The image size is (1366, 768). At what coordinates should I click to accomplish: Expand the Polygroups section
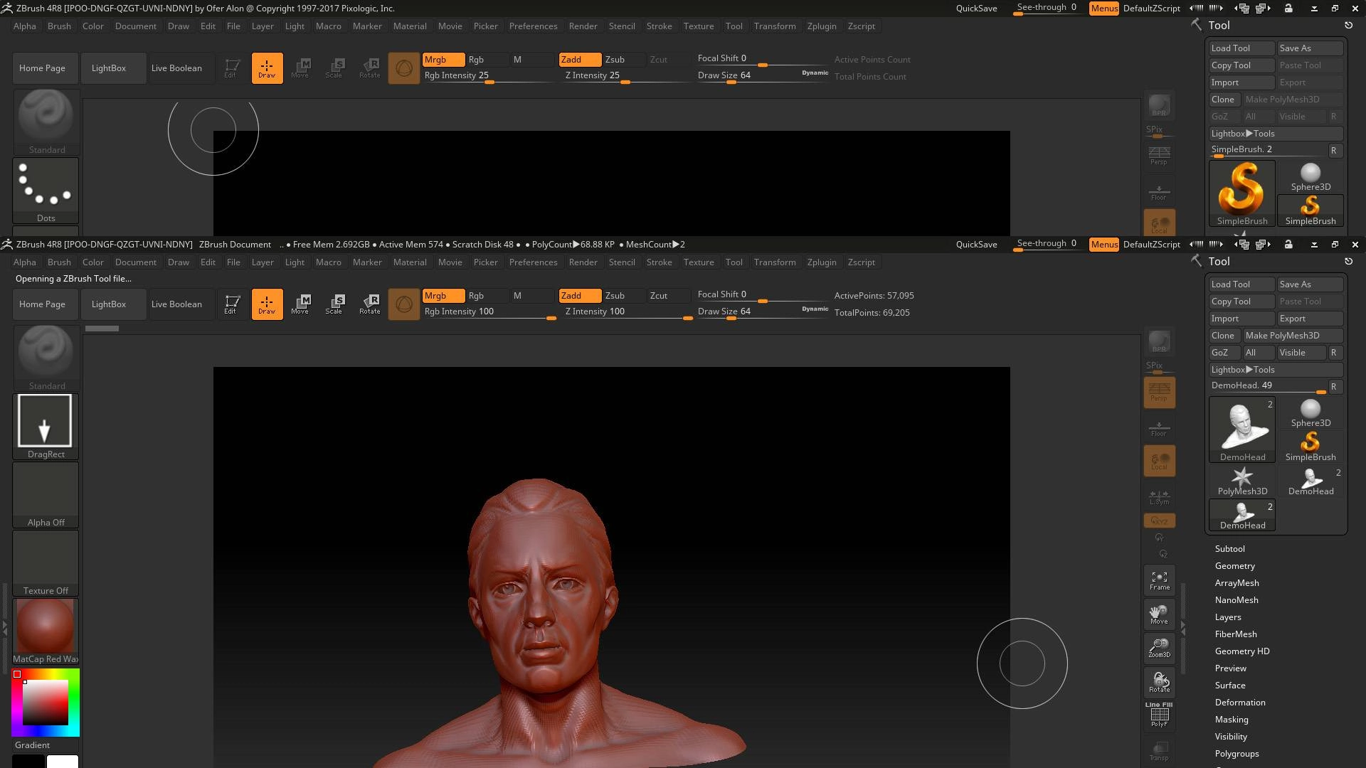(1237, 754)
